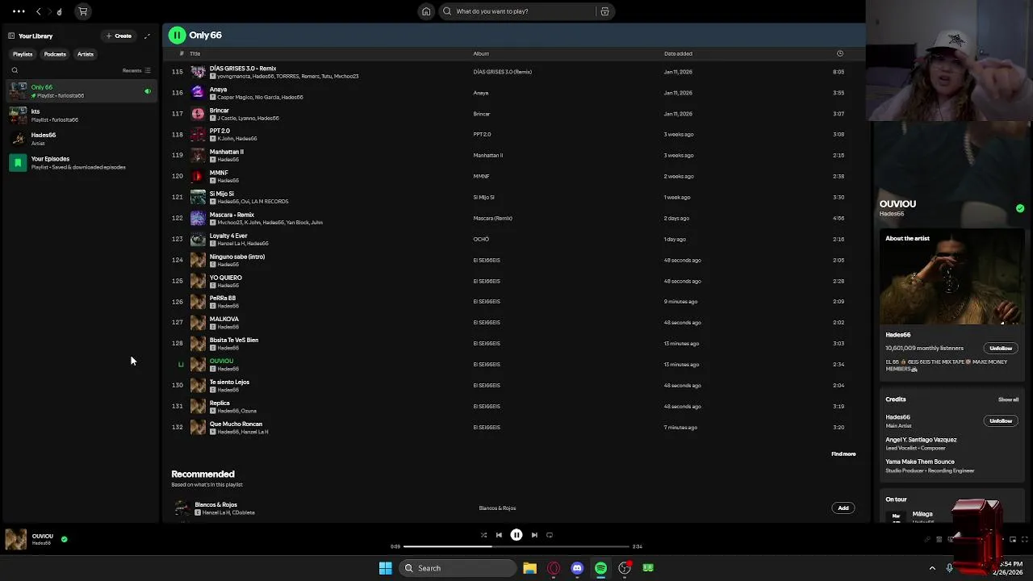The image size is (1033, 581).
Task: Open the Browse icon in search bar
Action: point(604,11)
